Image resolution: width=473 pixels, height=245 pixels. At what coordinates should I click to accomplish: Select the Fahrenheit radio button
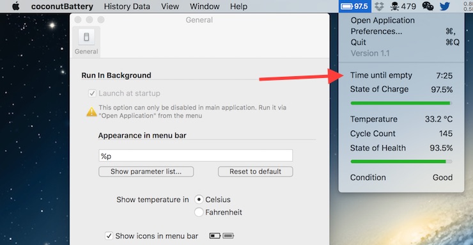[199, 212]
